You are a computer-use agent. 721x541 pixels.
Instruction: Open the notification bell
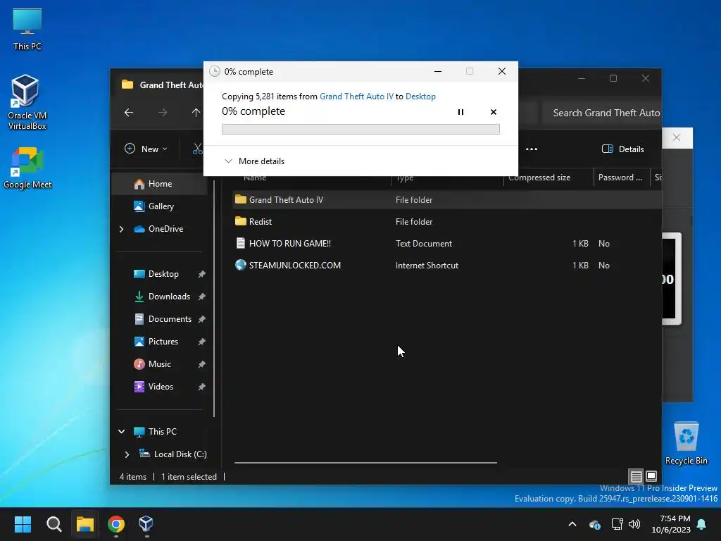point(702,524)
